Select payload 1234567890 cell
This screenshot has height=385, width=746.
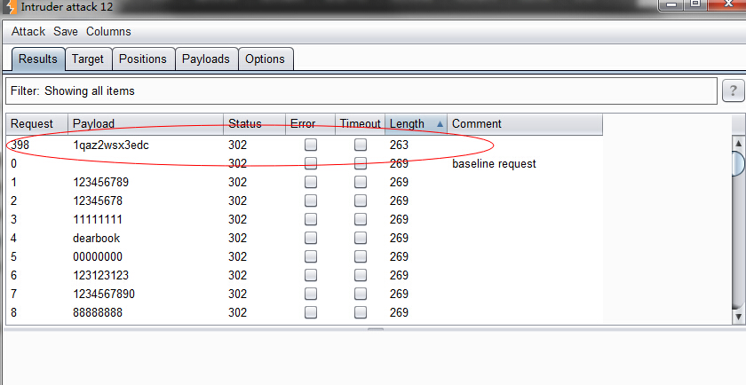point(104,294)
